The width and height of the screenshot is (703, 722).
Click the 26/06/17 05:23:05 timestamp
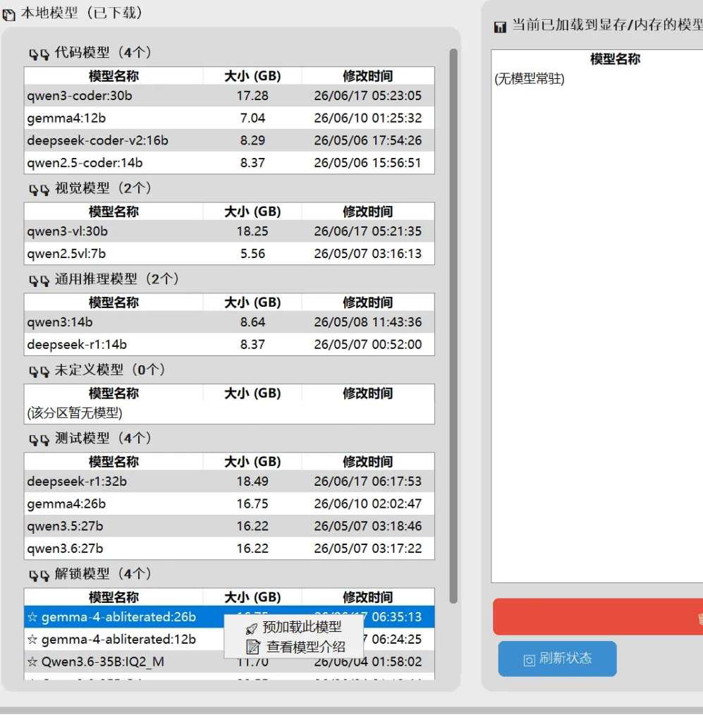tap(368, 96)
